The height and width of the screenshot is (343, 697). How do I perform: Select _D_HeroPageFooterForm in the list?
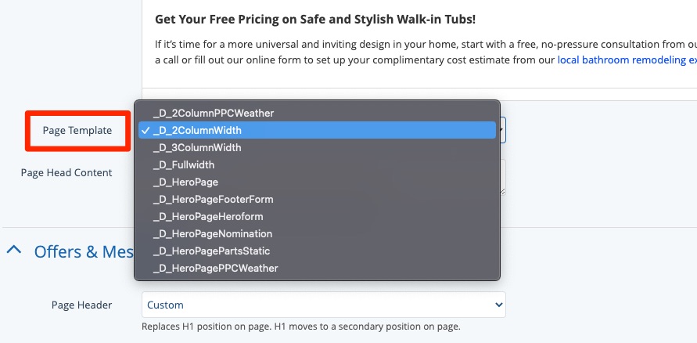(213, 200)
